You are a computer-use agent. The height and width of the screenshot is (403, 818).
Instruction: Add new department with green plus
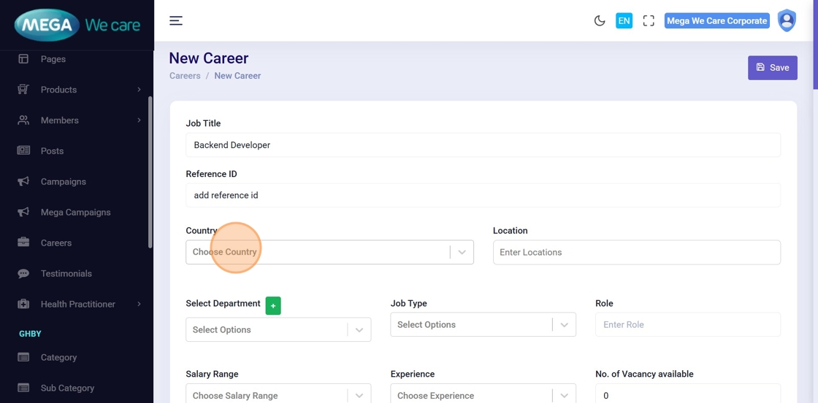tap(273, 306)
